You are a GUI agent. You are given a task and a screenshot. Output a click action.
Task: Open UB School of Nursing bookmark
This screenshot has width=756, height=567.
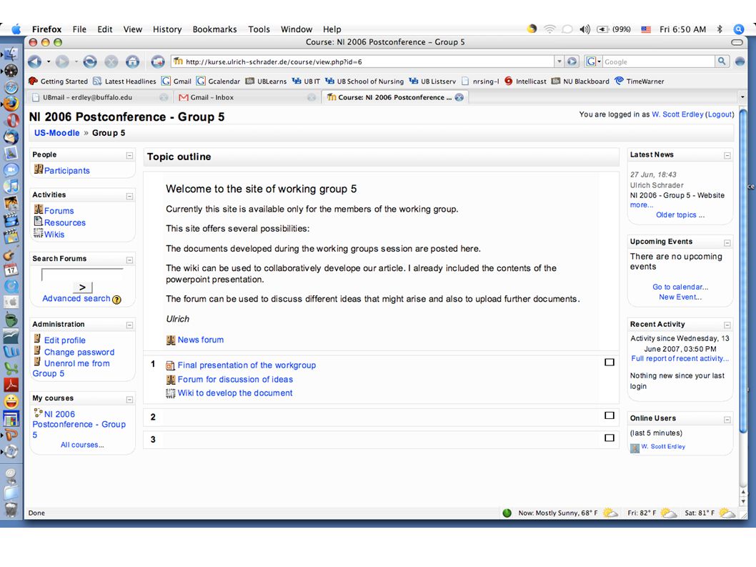(364, 81)
